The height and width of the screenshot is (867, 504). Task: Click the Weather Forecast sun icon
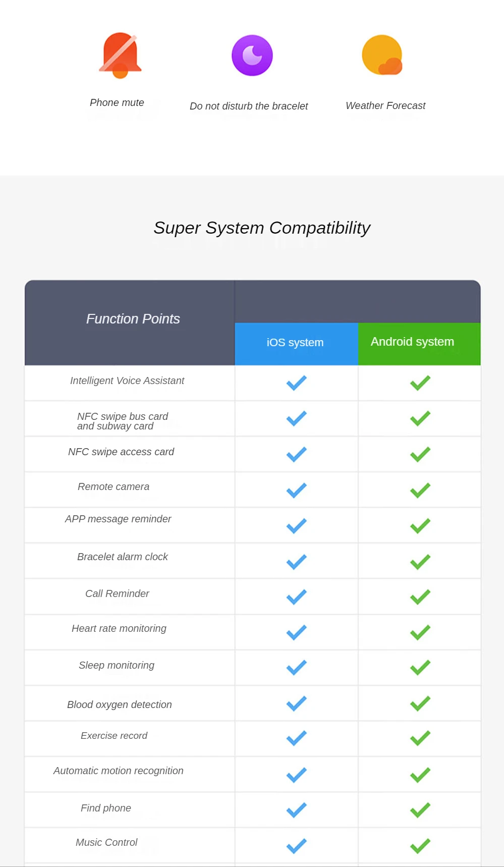pos(382,55)
